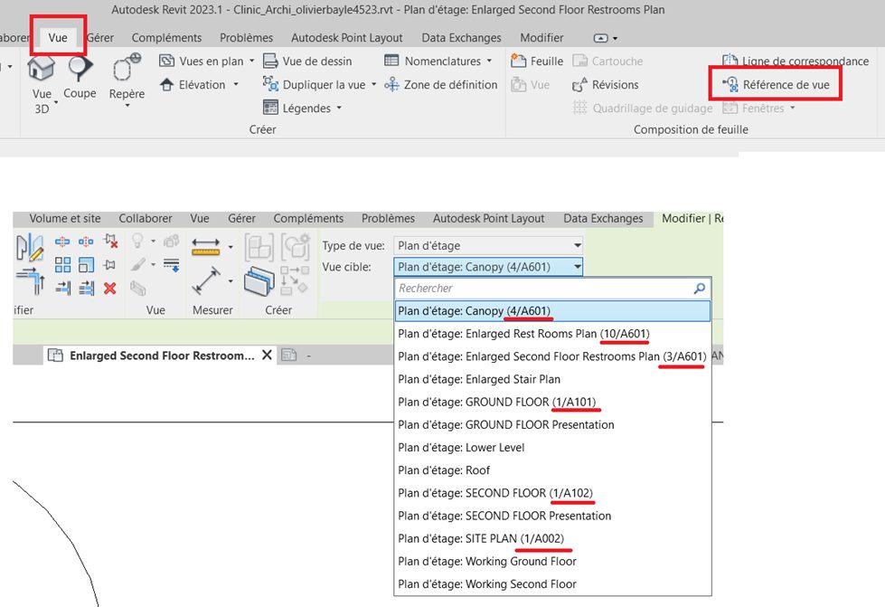
Task: Open the Modifier tab in top ribbon
Action: point(541,38)
